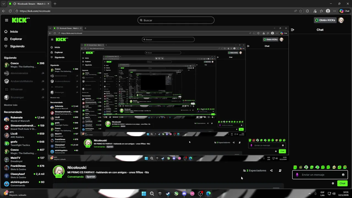The height and width of the screenshot is (198, 352).
Task: Open offline AruberutoMakoto channel
Action: [24, 81]
